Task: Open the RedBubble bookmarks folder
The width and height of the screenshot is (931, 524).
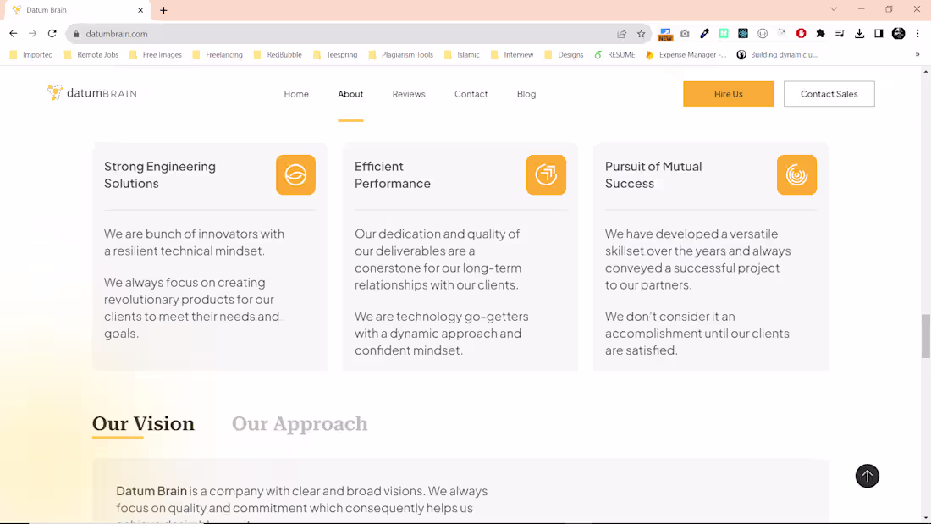Action: pyautogui.click(x=278, y=55)
